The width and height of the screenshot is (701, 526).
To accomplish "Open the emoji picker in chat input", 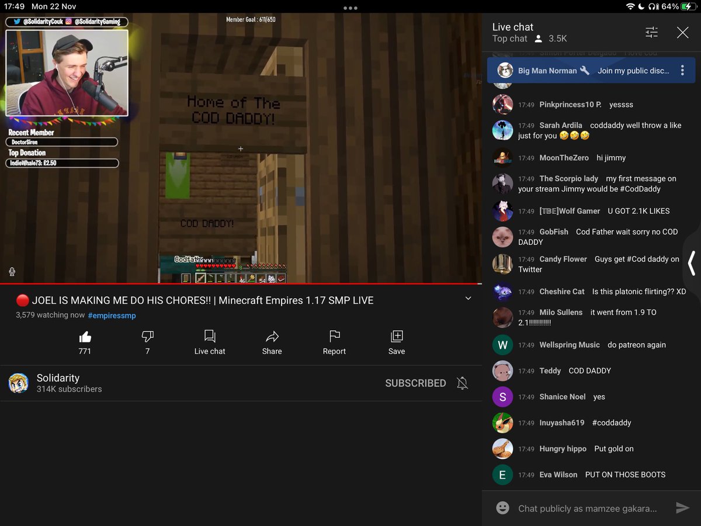I will coord(502,508).
